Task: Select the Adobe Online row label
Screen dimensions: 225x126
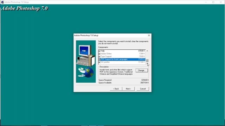Action: [106, 54]
